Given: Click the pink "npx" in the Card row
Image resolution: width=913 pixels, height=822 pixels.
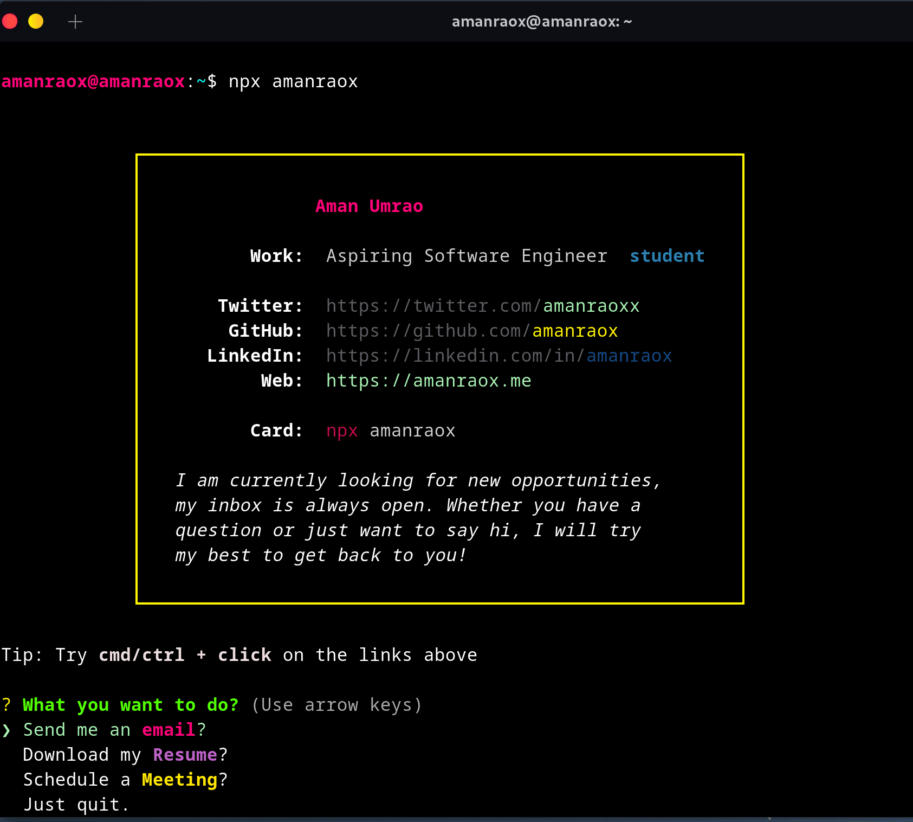Looking at the screenshot, I should pyautogui.click(x=342, y=431).
